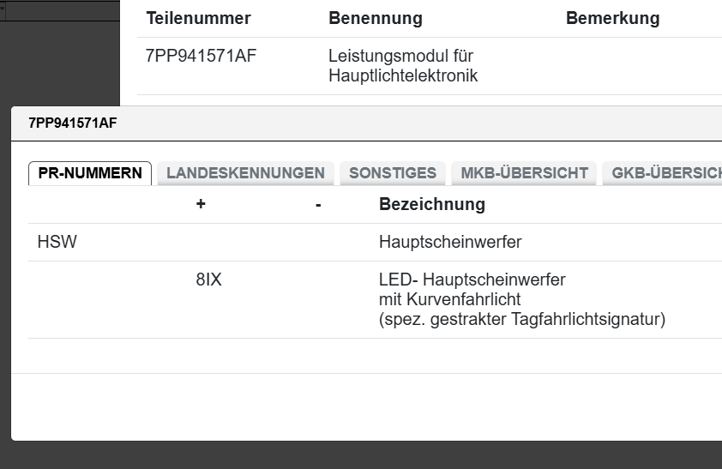
Task: Select the 8IX PR number
Action: point(208,280)
